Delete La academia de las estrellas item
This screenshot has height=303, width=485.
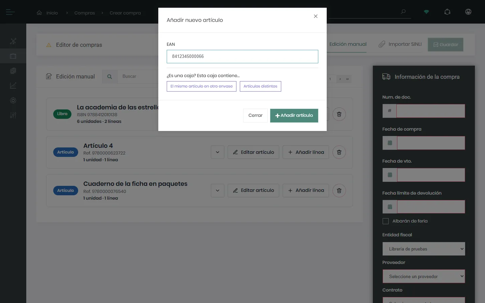(339, 114)
